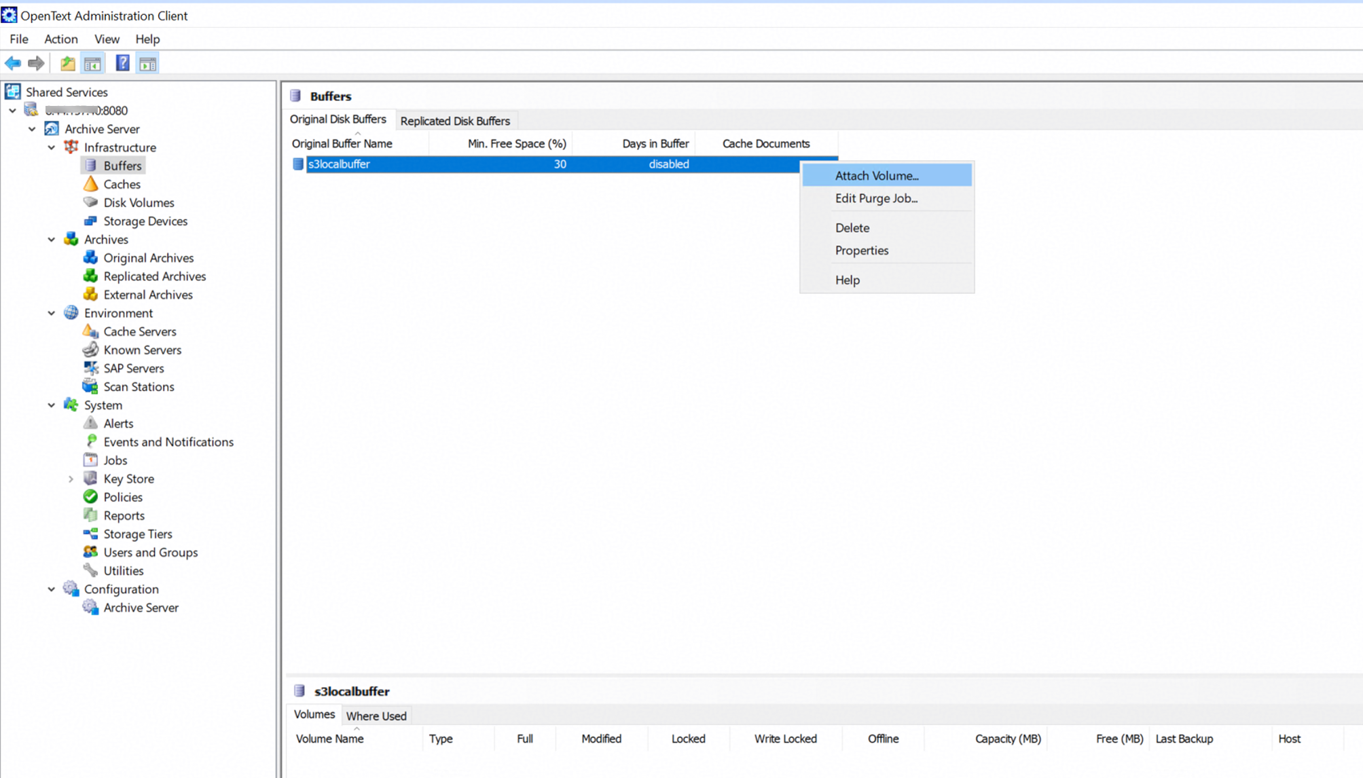Open the Help menu in menu bar
This screenshot has width=1363, height=778.
(x=147, y=39)
